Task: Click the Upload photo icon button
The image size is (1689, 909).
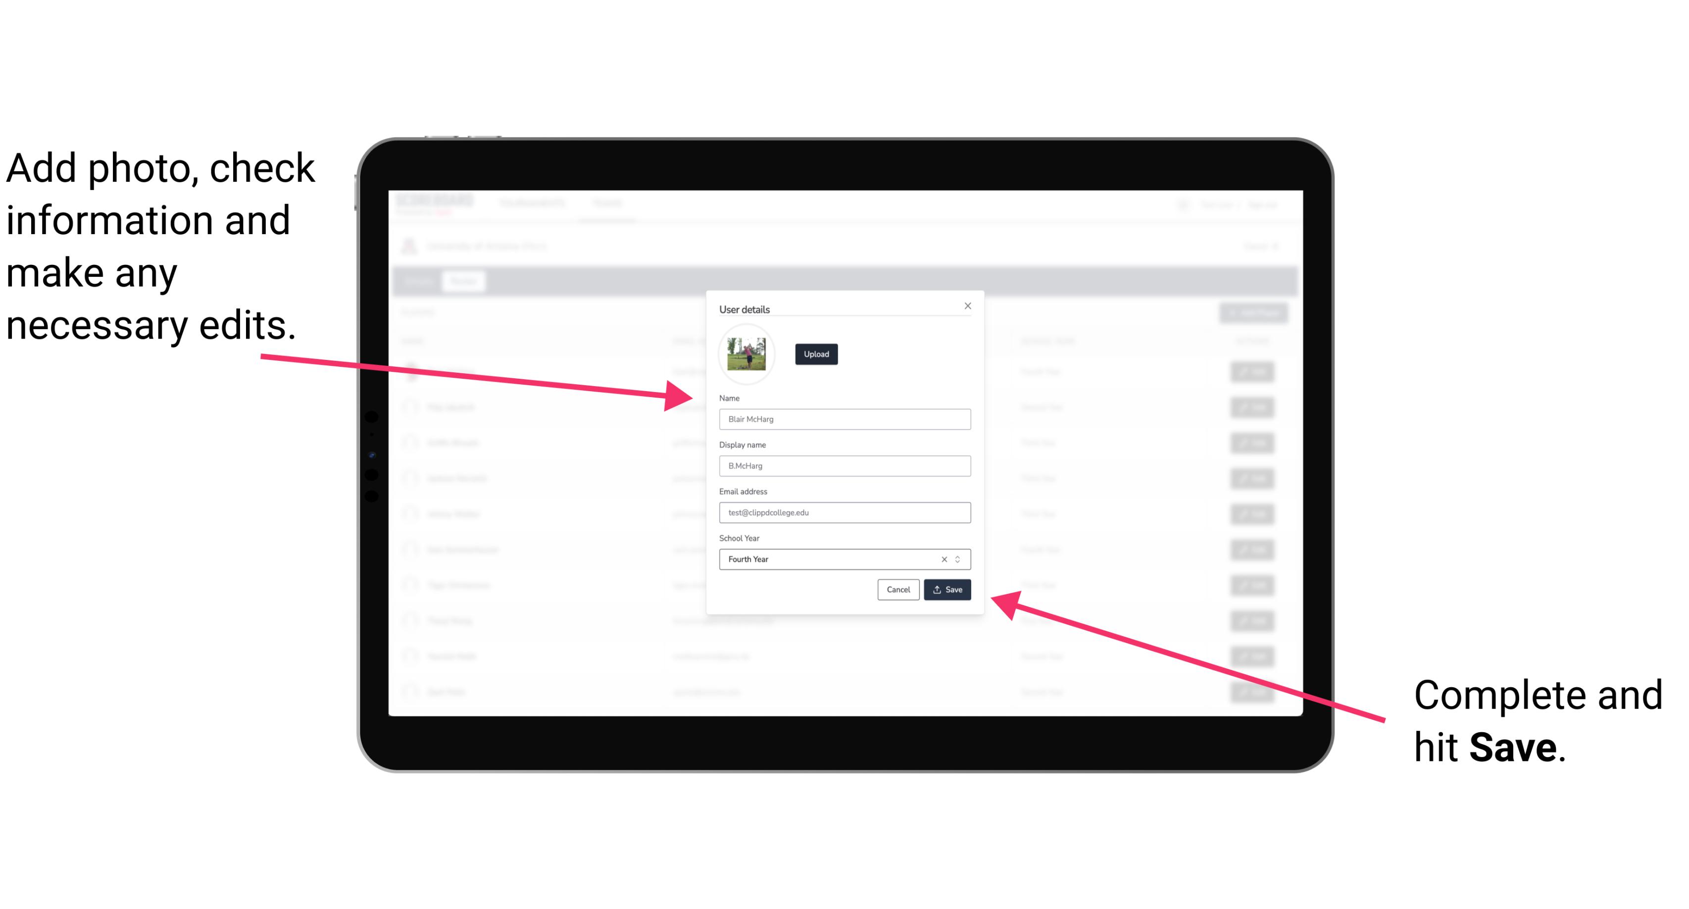Action: coord(816,354)
